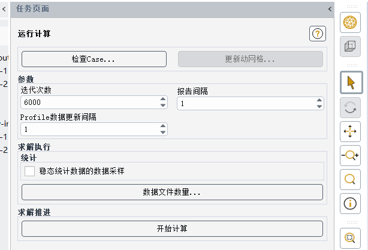Decrease the 报告间隔 value by one step
Screen dimensions: 368x250
pyautogui.click(x=319, y=107)
